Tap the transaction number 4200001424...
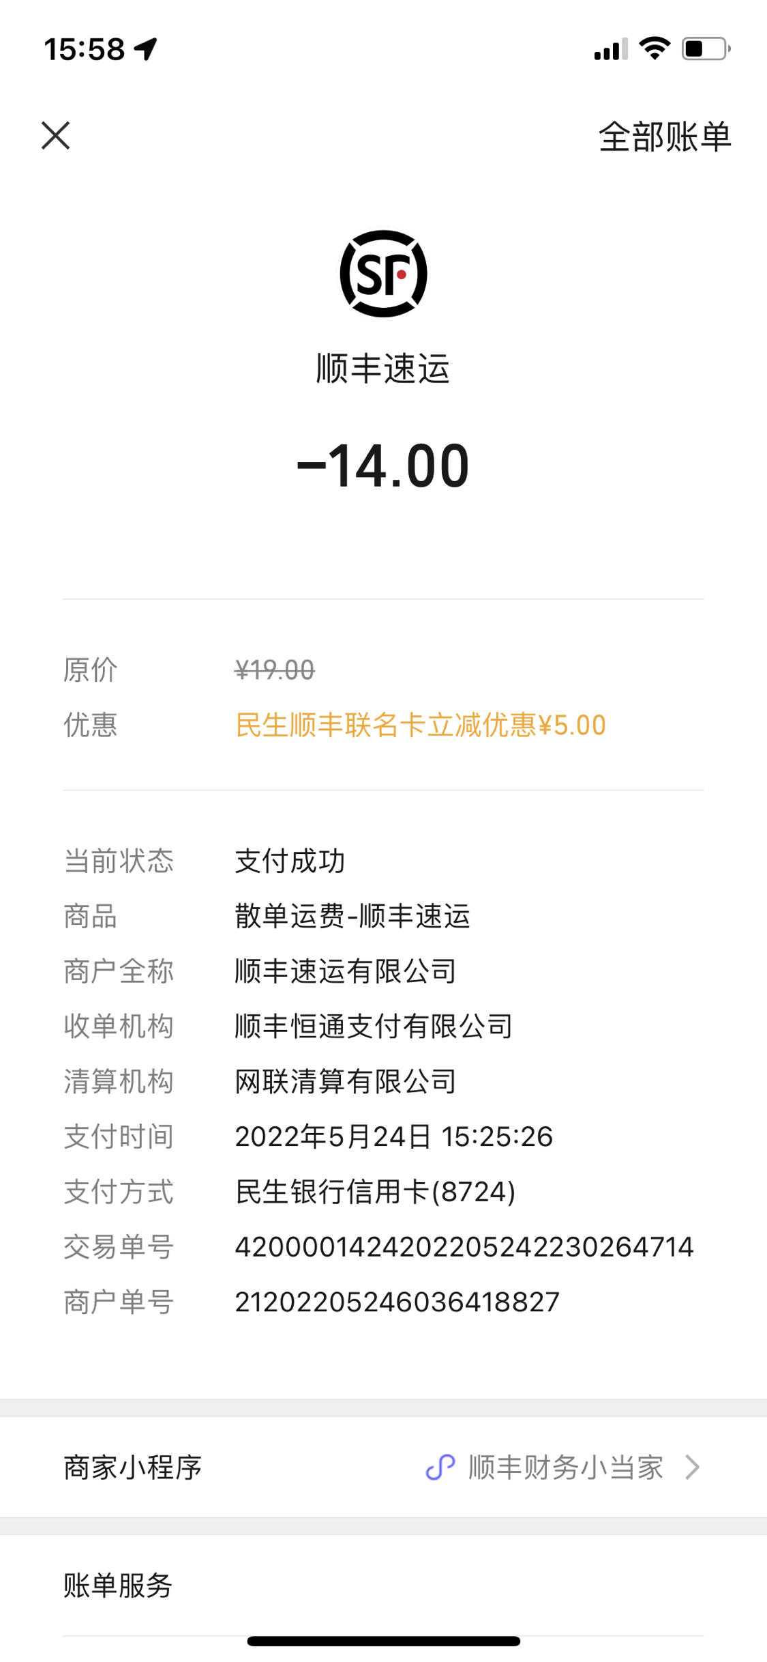Image resolution: width=767 pixels, height=1662 pixels. pyautogui.click(x=464, y=1247)
